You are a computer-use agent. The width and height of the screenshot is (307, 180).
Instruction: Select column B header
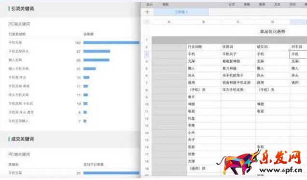coord(204,22)
